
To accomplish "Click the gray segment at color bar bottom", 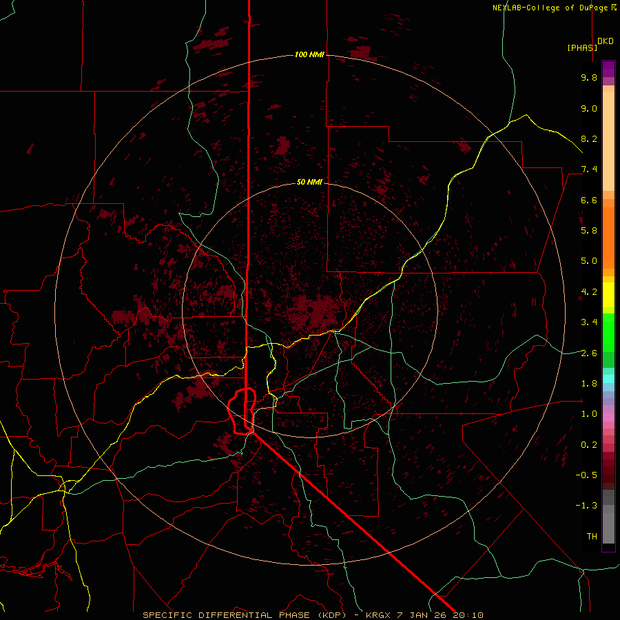I will (x=608, y=526).
